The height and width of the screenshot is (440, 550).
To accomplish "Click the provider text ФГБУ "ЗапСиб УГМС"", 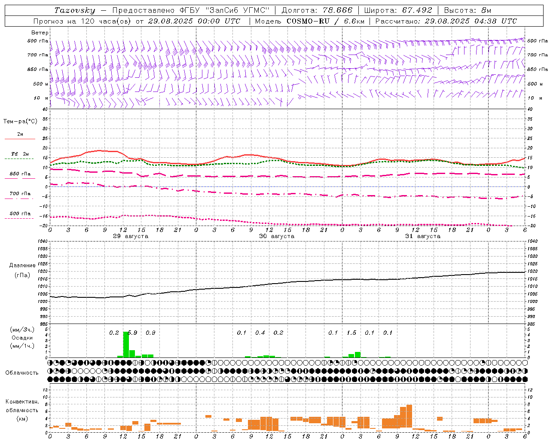I will pos(224,10).
